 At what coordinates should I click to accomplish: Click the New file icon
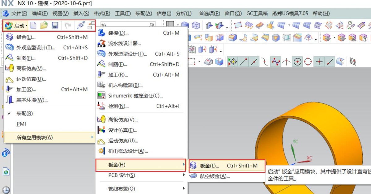[x=33, y=25]
